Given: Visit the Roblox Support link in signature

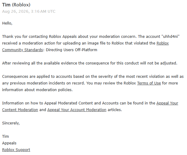Looking at the screenshot, I should 16,150.
